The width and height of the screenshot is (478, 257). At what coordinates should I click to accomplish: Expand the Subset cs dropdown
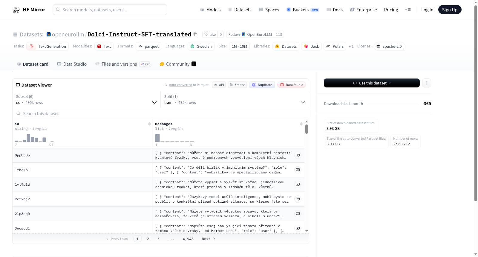pyautogui.click(x=87, y=99)
